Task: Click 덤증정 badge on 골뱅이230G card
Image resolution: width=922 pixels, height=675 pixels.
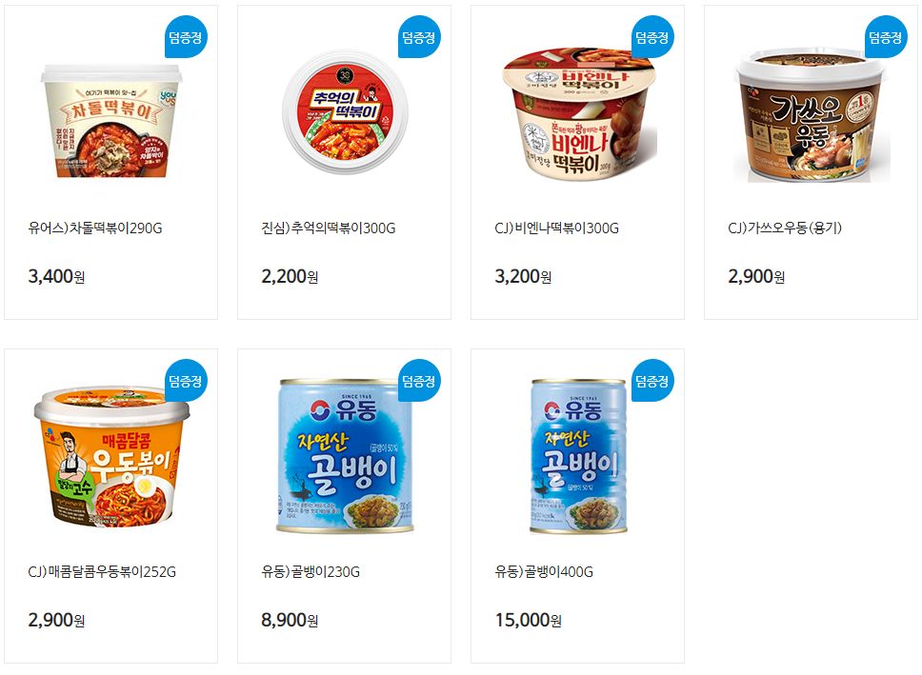Action: tap(419, 381)
